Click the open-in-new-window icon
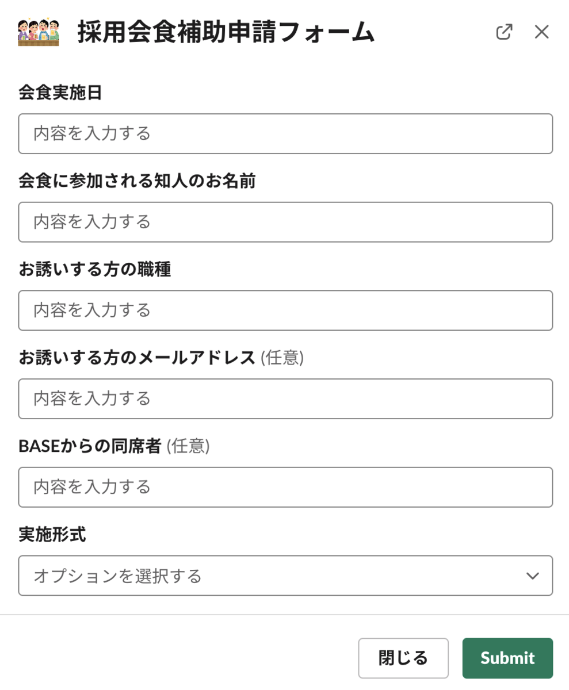569x690 pixels. coord(504,32)
